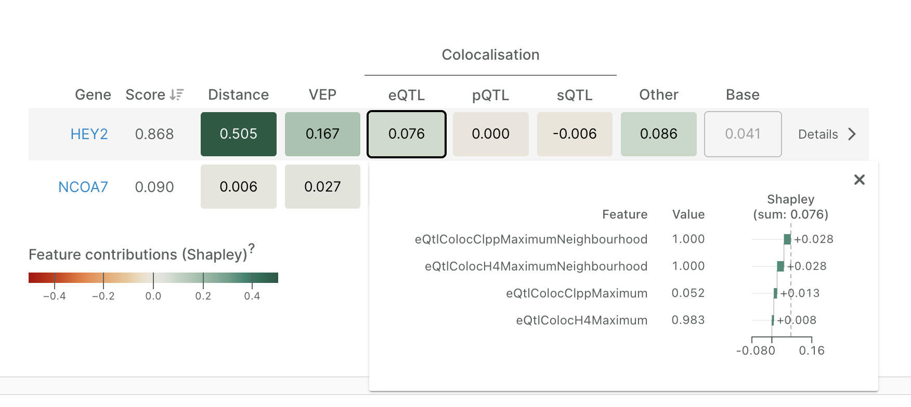This screenshot has height=407, width=911.
Task: Click the Score sort descending icon
Action: [x=177, y=94]
